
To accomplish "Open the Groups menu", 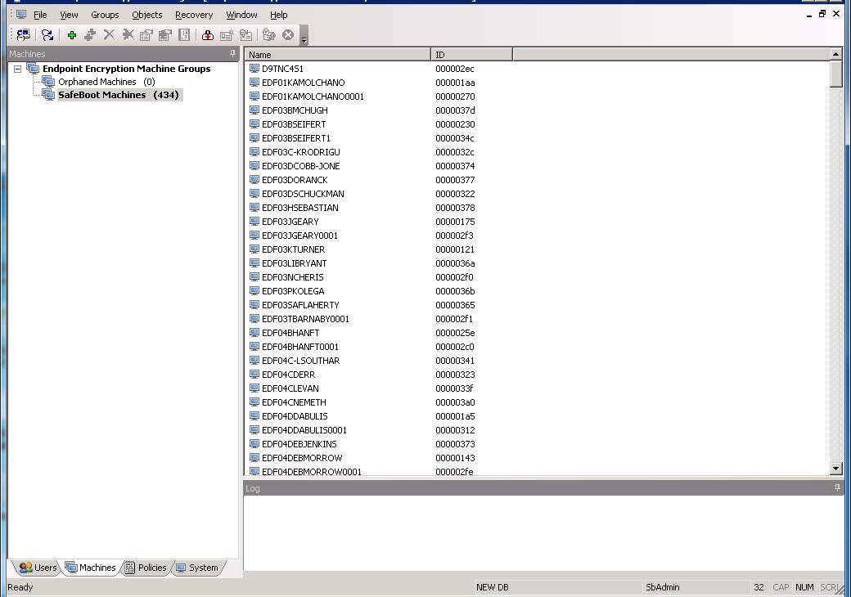I will (105, 15).
